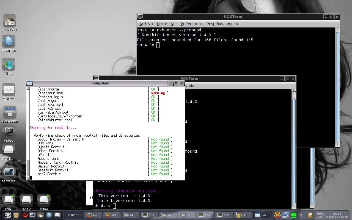The image size is (352, 220).
Task: Open the sda2 drive icon
Action: [x=26, y=200]
